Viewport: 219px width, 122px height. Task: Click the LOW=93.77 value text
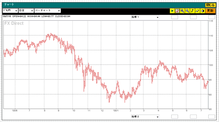click(x=48, y=16)
